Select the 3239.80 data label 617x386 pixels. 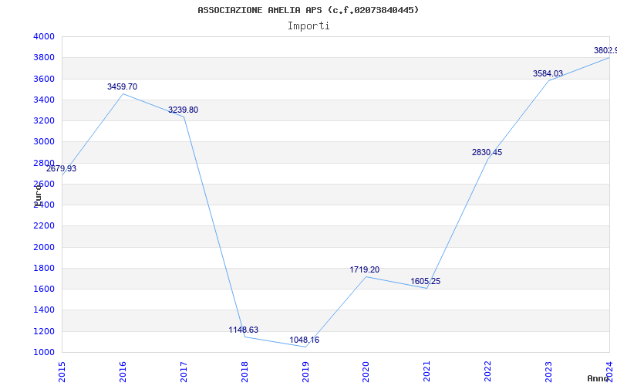tap(184, 110)
